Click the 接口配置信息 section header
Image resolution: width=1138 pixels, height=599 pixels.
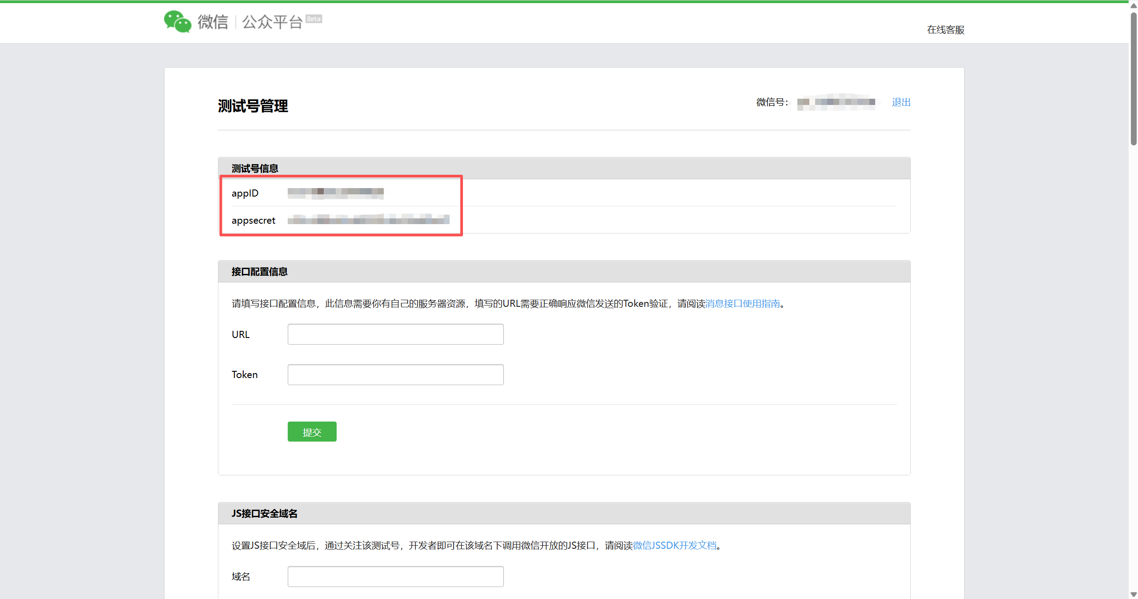coord(259,272)
